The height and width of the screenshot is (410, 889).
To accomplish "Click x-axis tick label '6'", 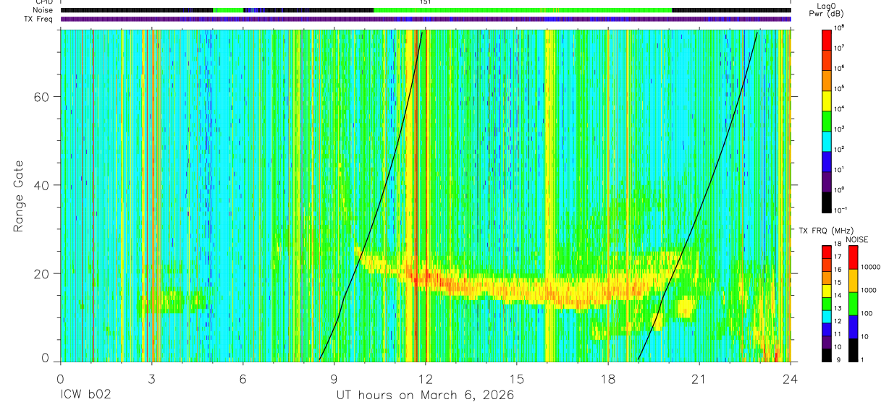I will click(x=243, y=379).
